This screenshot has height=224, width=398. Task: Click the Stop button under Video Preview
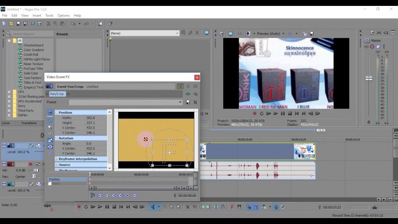(290, 114)
